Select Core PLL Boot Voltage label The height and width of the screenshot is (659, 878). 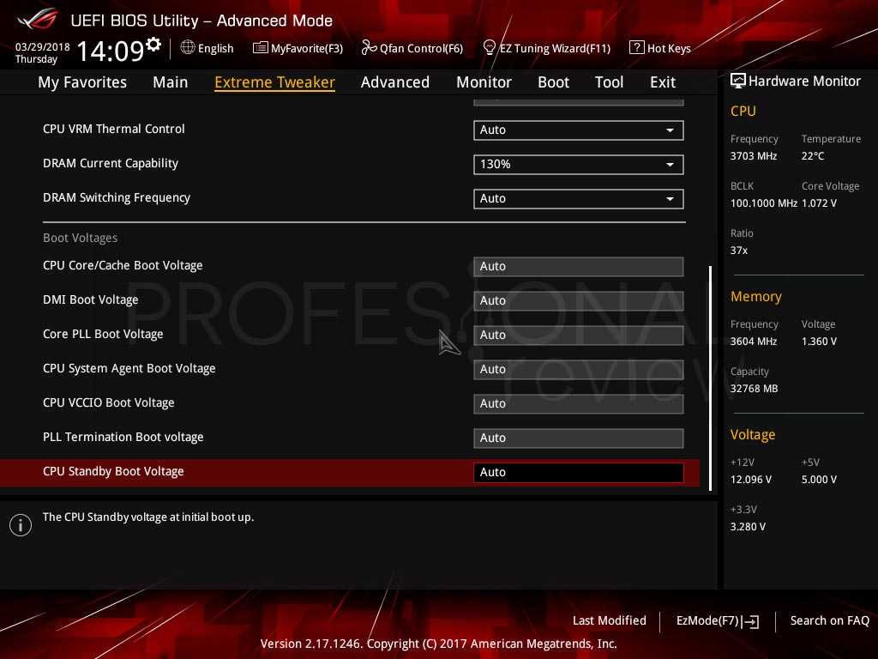pos(103,334)
